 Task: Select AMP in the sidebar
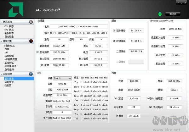(6, 52)
